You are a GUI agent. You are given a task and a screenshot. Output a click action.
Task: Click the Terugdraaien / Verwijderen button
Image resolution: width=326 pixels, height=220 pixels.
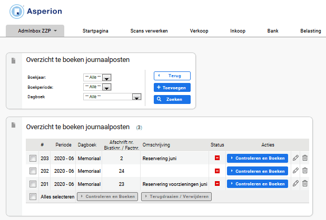pyautogui.click(x=176, y=196)
